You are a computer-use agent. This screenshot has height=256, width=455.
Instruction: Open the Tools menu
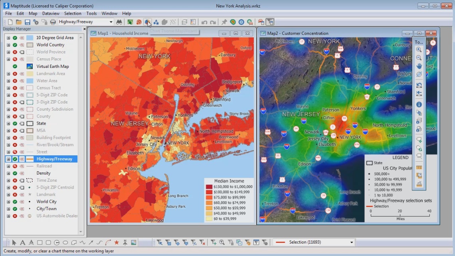coord(91,13)
